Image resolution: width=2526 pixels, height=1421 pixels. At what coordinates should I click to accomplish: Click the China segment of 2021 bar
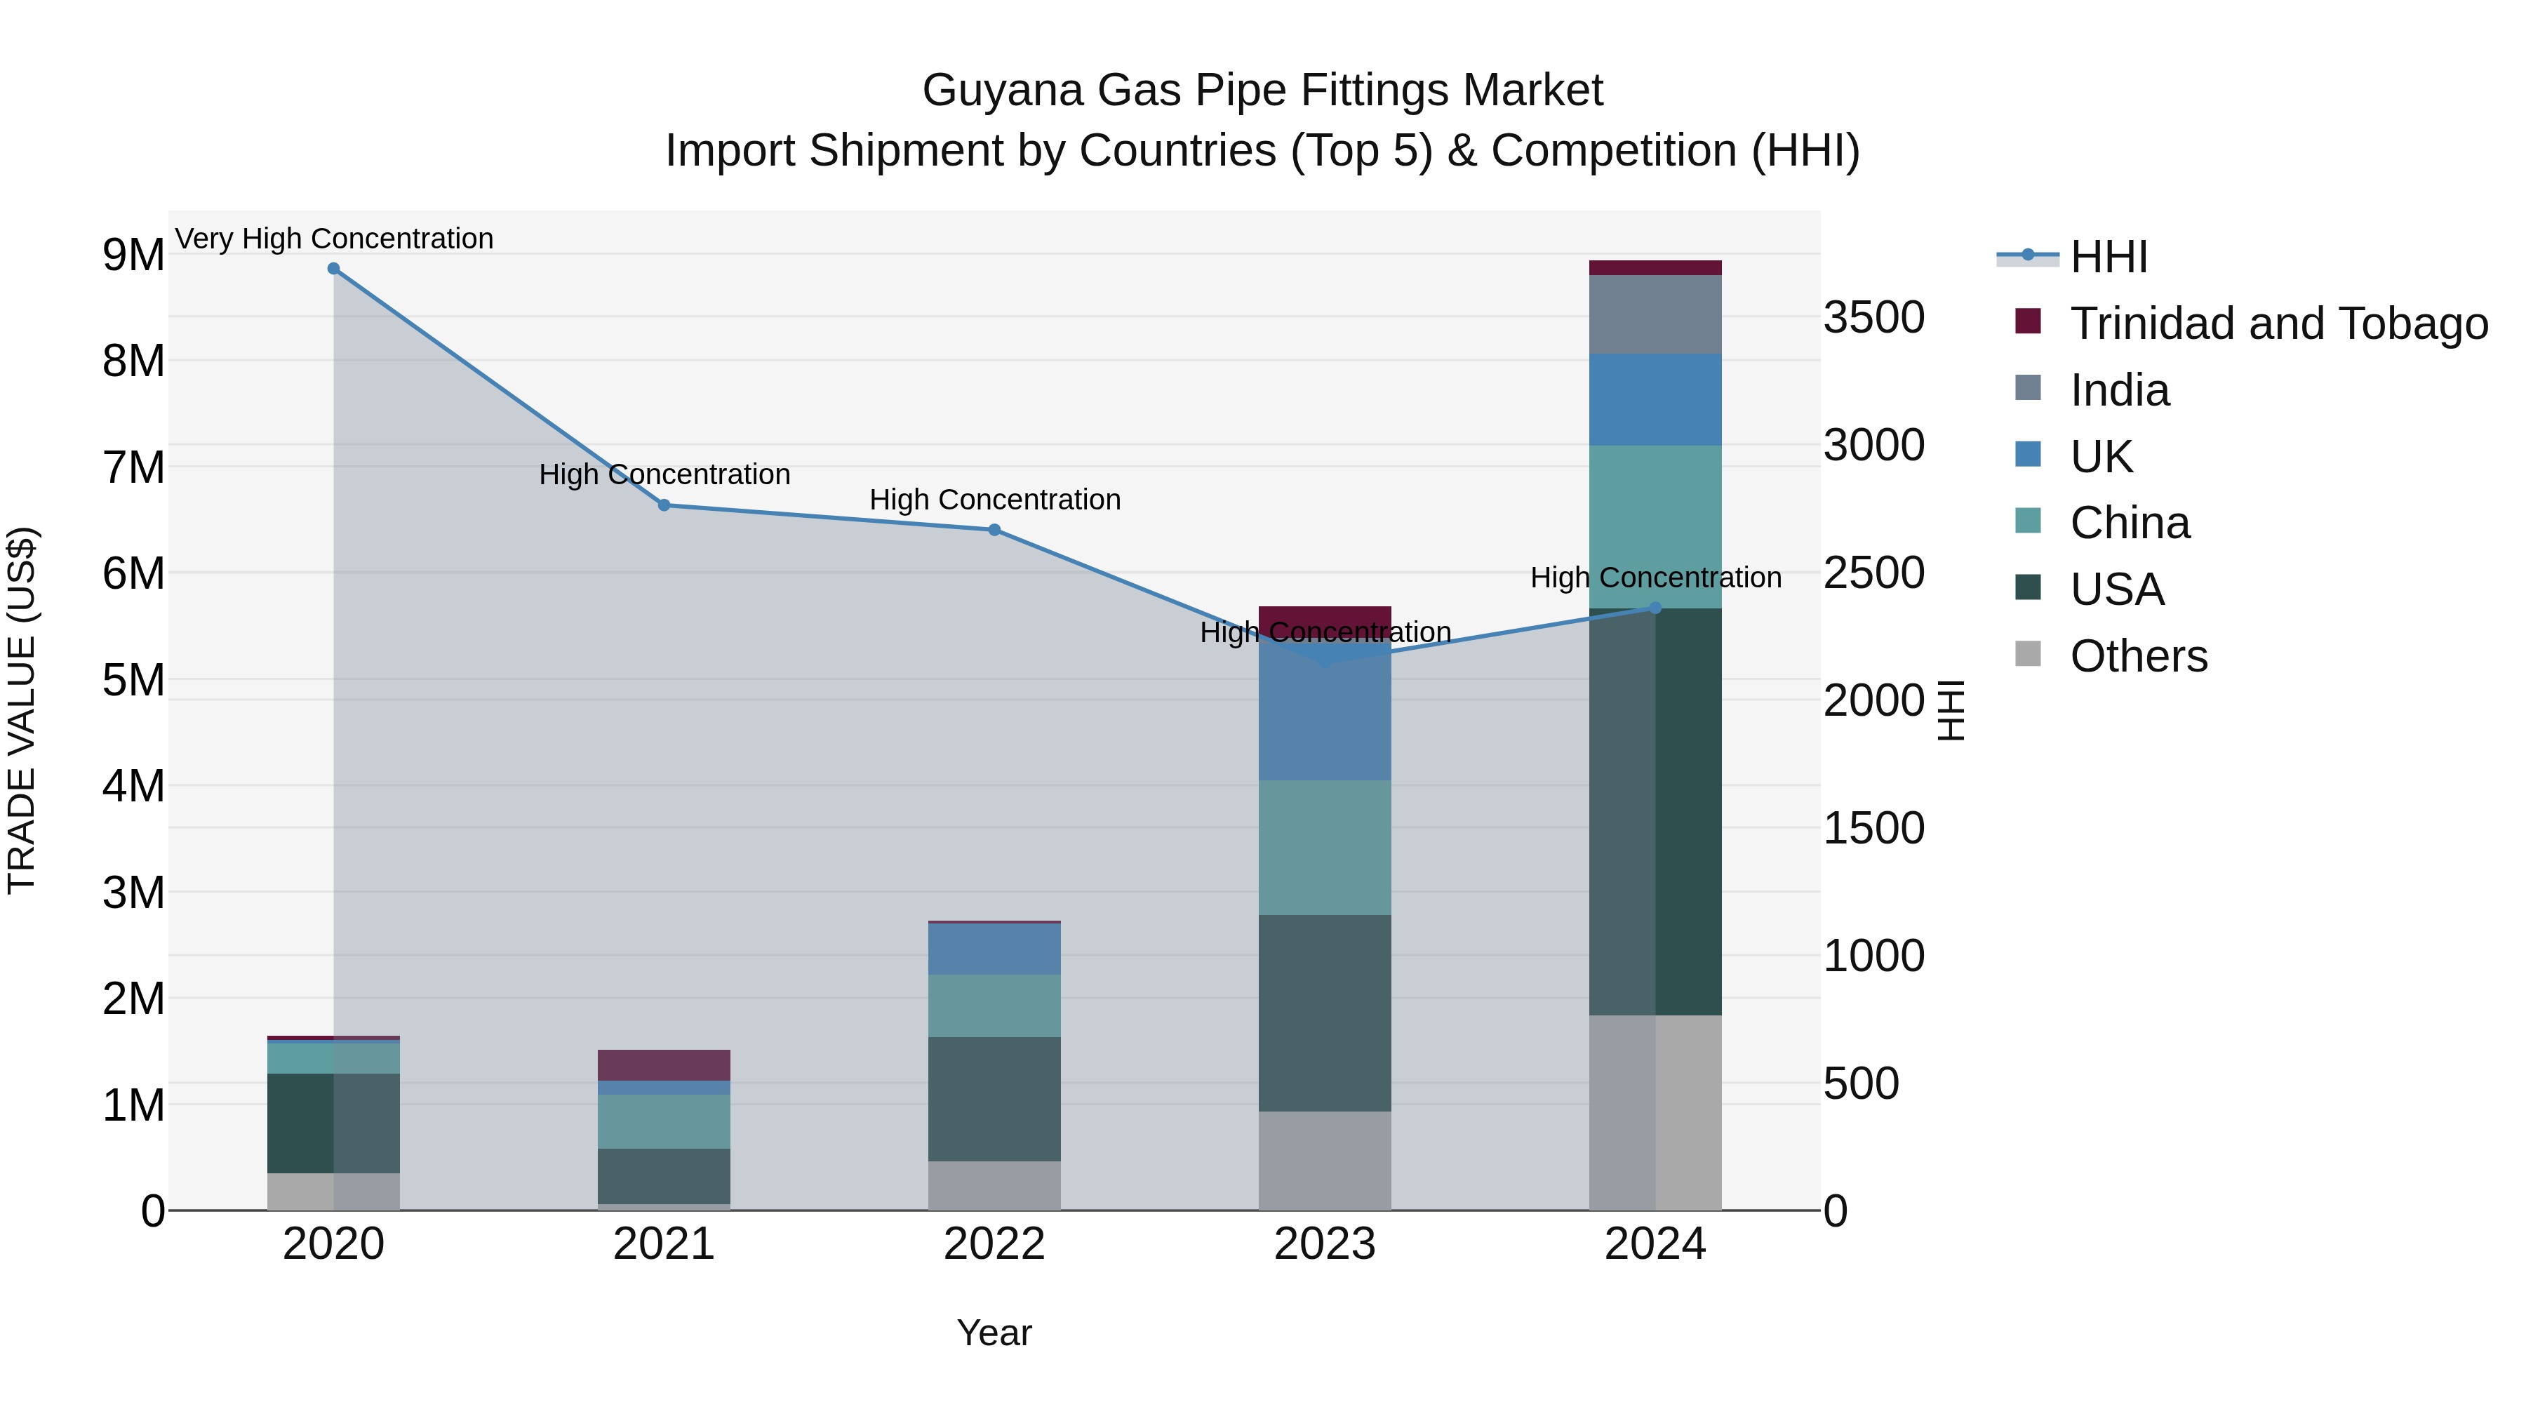point(664,1122)
